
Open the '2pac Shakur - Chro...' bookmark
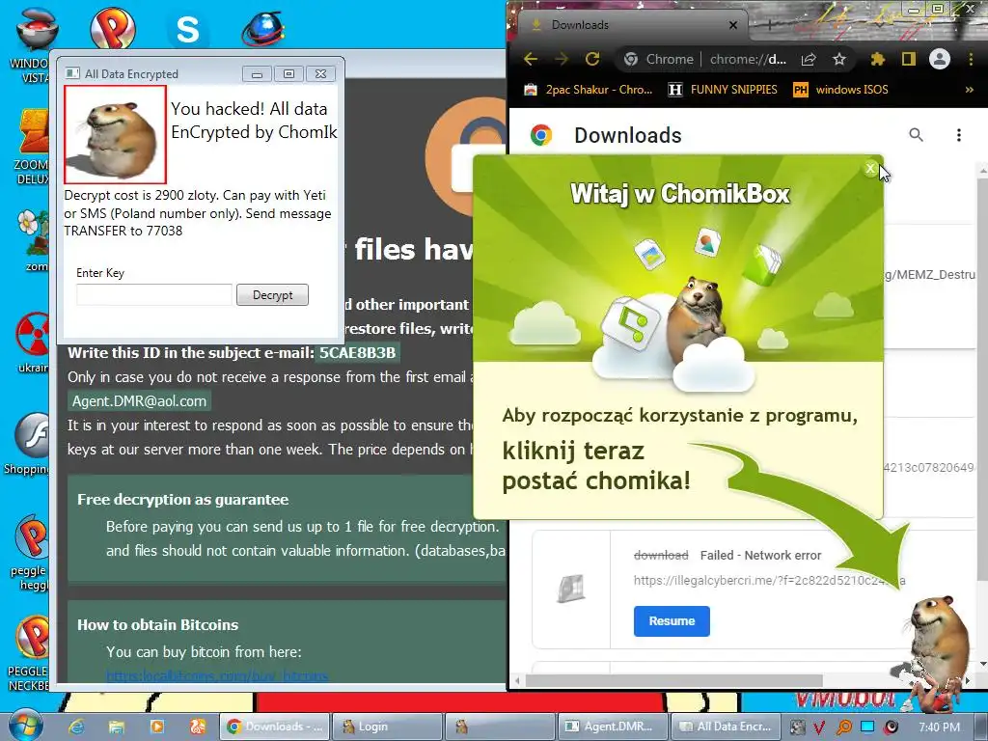[x=589, y=90]
